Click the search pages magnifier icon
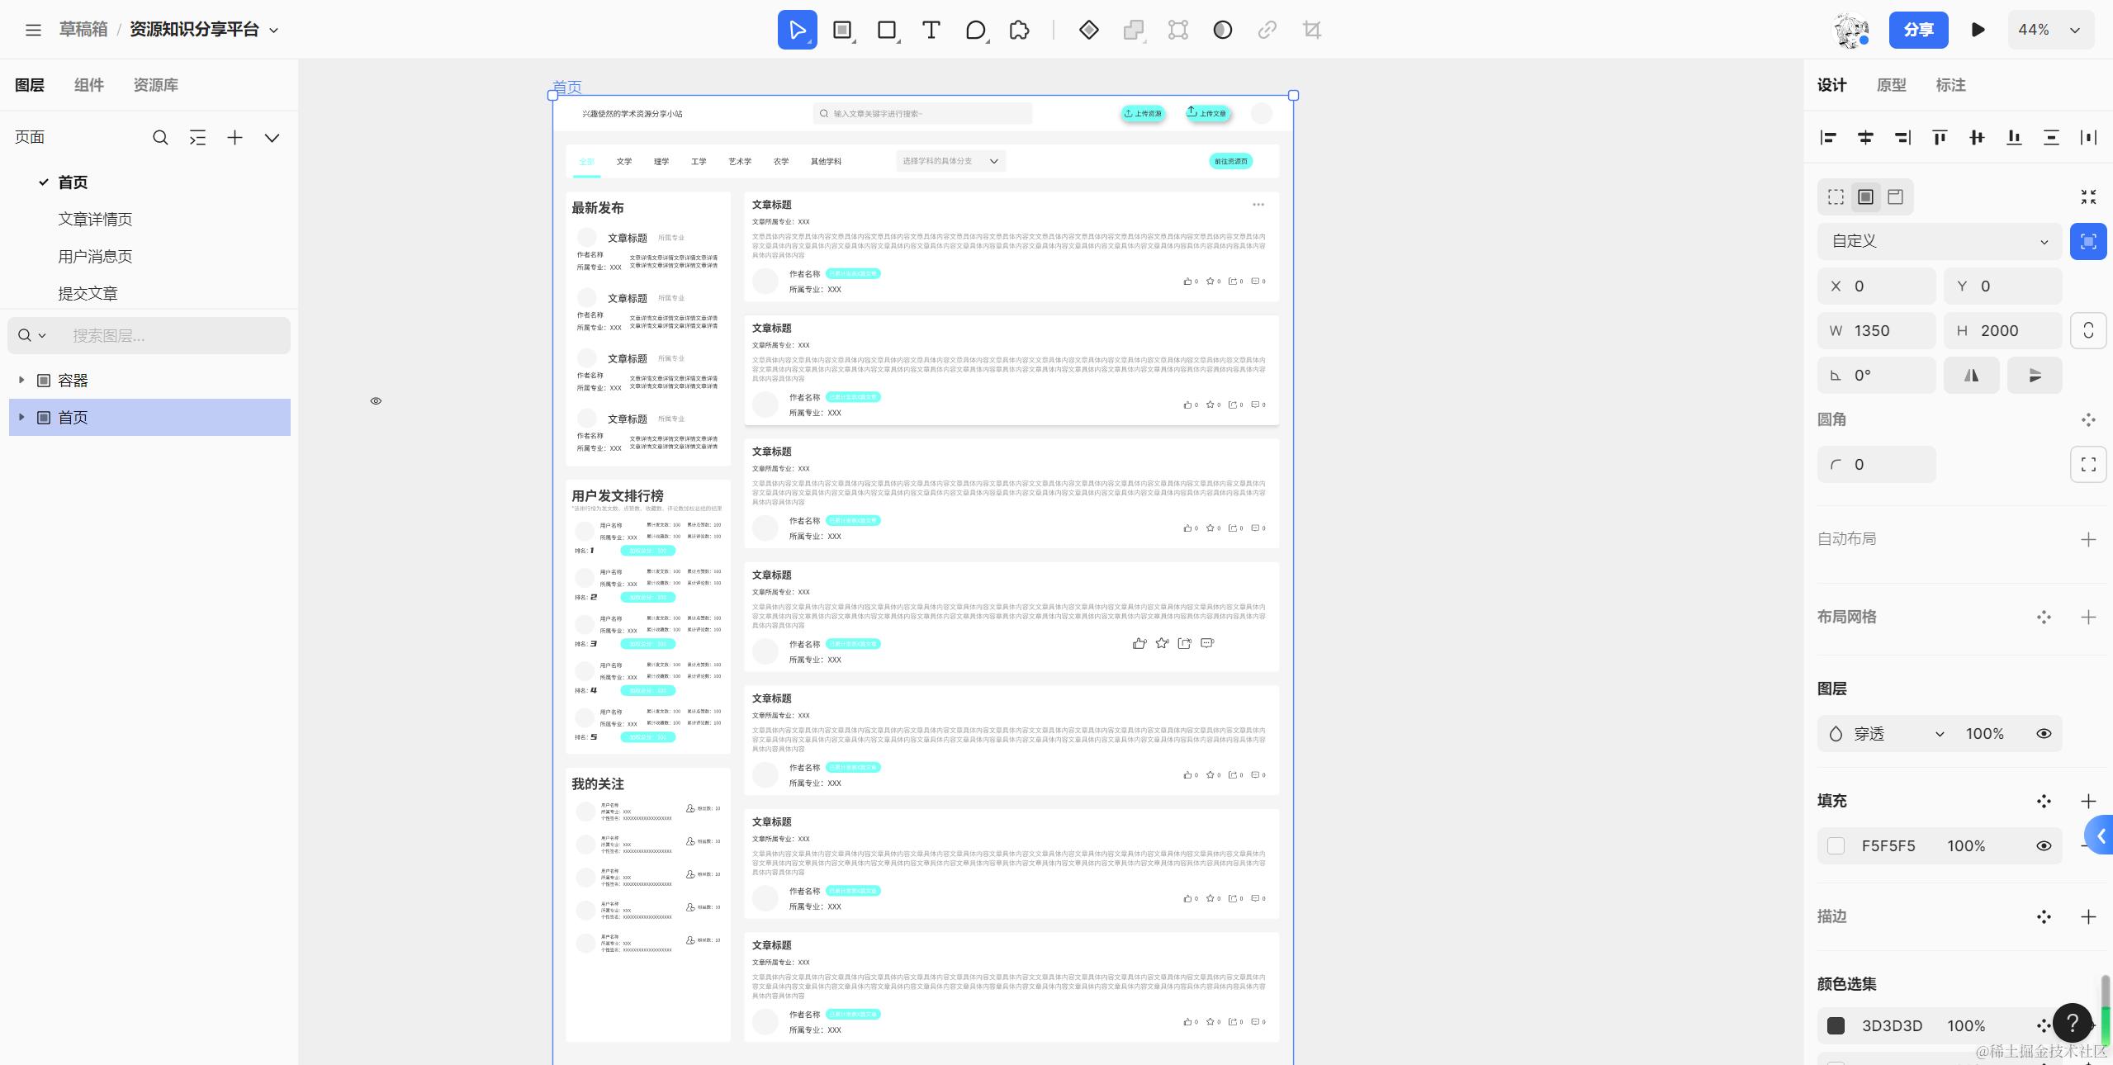 pos(160,138)
